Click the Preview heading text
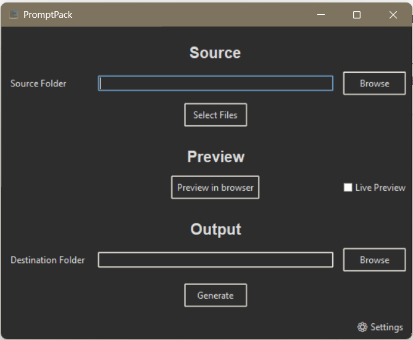 tap(215, 157)
